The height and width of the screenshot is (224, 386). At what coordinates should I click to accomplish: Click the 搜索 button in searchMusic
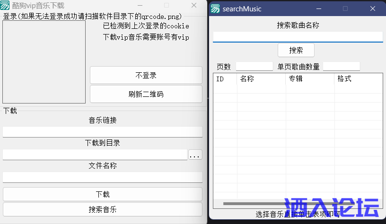point(296,50)
